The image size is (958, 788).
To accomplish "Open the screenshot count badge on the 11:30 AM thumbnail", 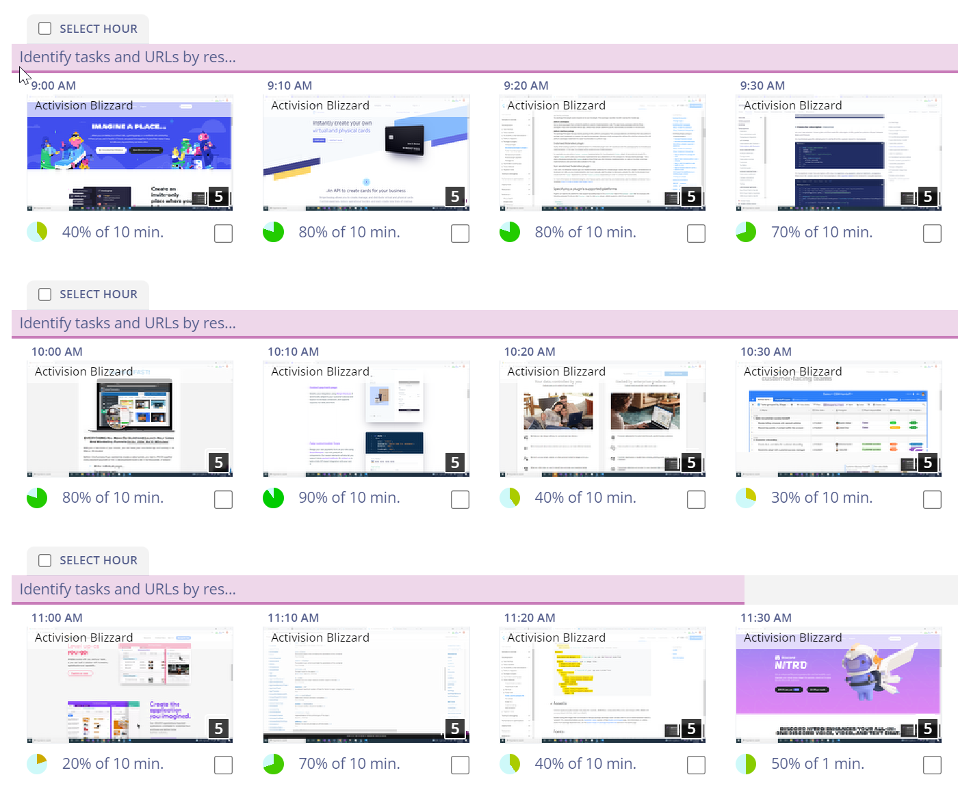I will point(928,729).
